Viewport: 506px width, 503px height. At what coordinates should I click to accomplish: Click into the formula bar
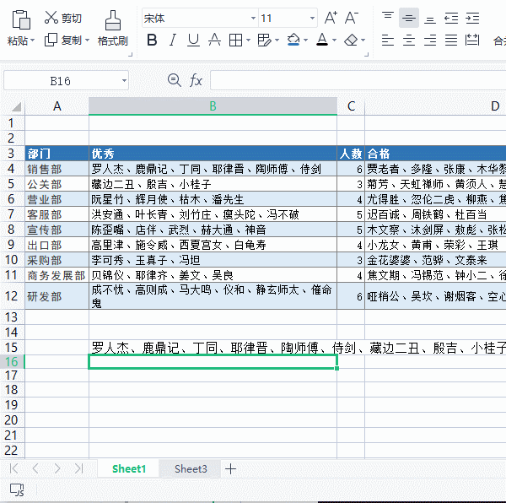(358, 80)
